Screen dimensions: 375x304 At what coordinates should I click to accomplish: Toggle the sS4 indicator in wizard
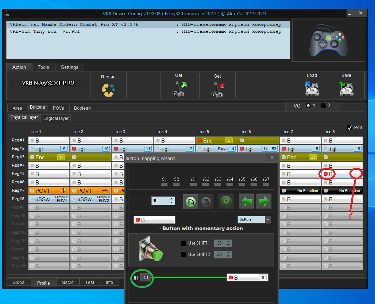pyautogui.click(x=230, y=184)
